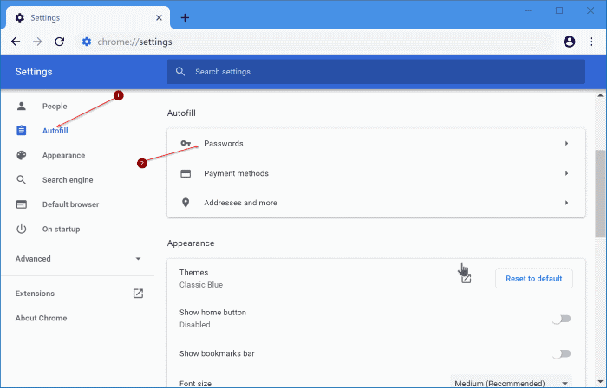The image size is (607, 388).
Task: Open About Chrome page
Action: click(x=41, y=318)
